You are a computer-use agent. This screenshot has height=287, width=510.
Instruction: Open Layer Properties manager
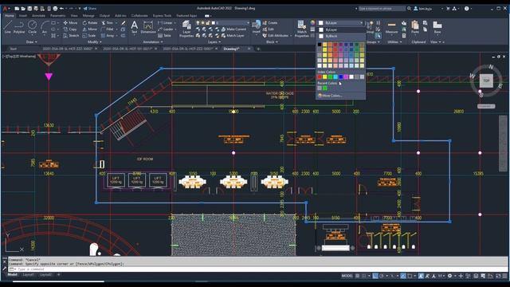tap(186, 29)
